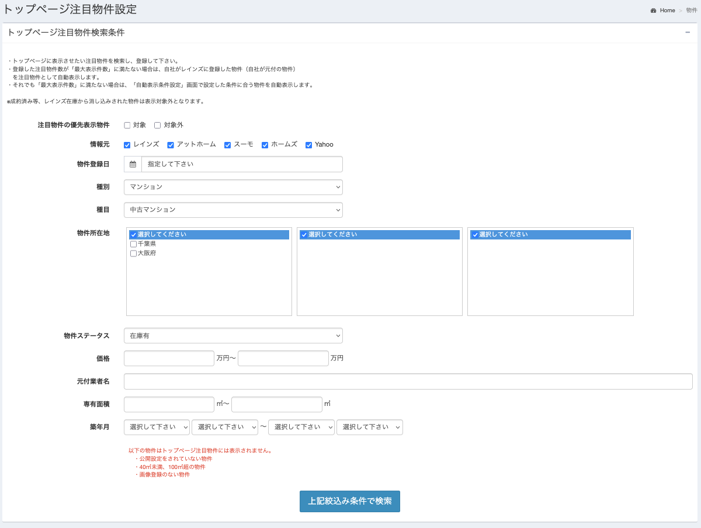Open the 築年月 start month dropdown

pos(225,427)
